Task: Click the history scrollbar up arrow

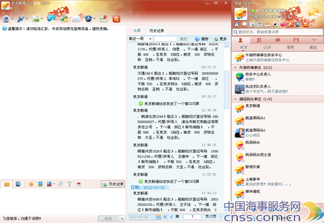Action: (226, 45)
